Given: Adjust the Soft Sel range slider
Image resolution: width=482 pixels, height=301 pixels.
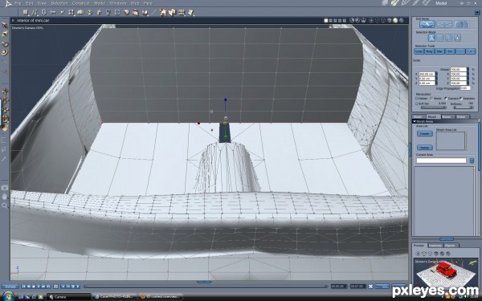Looking at the screenshot, I should point(434,108).
